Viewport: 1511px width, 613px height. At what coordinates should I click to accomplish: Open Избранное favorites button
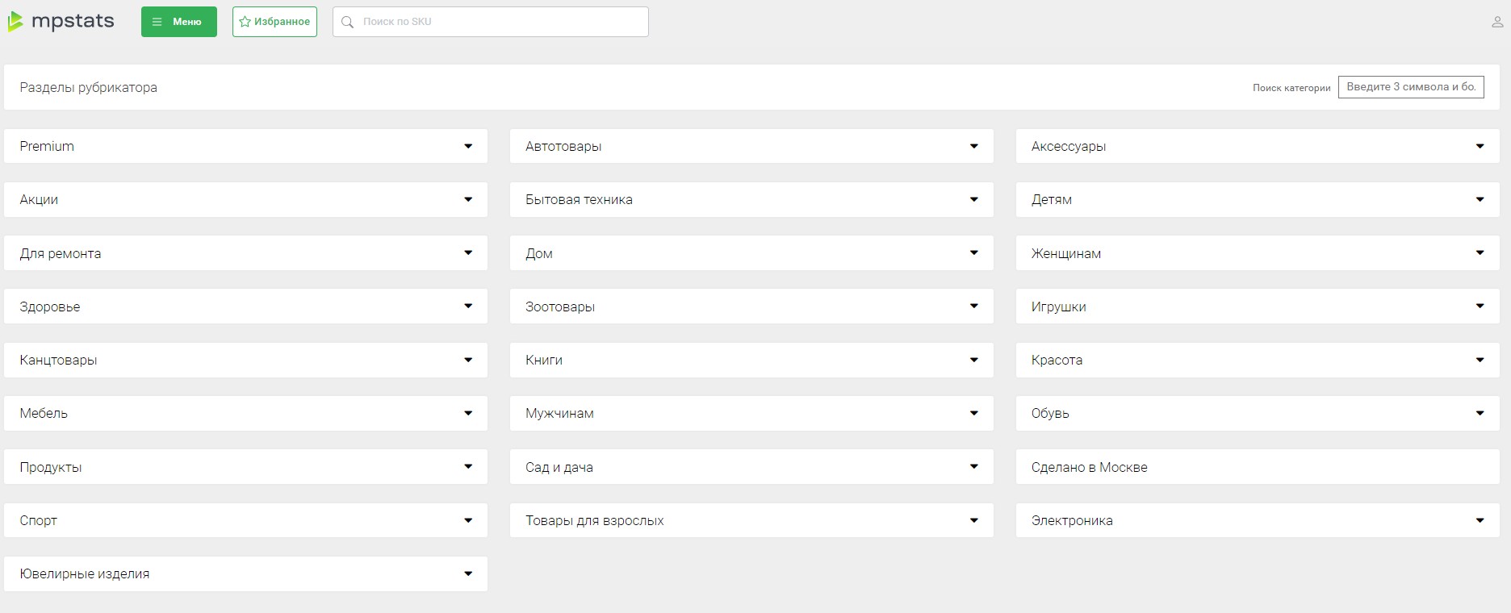tap(274, 22)
